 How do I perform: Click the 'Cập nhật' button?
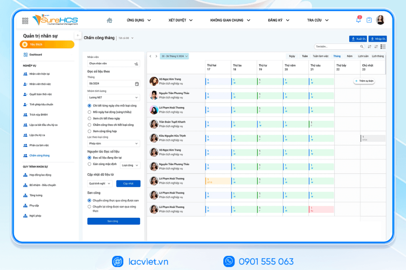tap(128, 184)
